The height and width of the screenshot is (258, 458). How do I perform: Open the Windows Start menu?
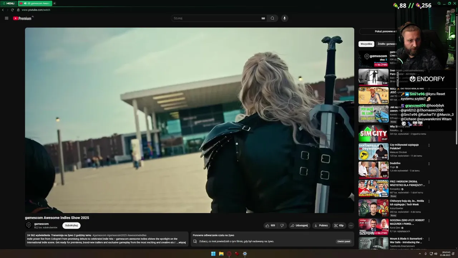[213, 254]
